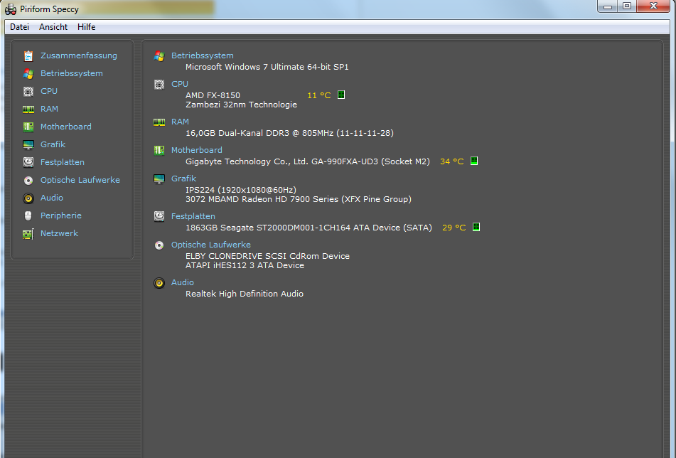Click the AMD Radeon HD 7900 Series text
The height and width of the screenshot is (458, 676).
click(x=299, y=199)
